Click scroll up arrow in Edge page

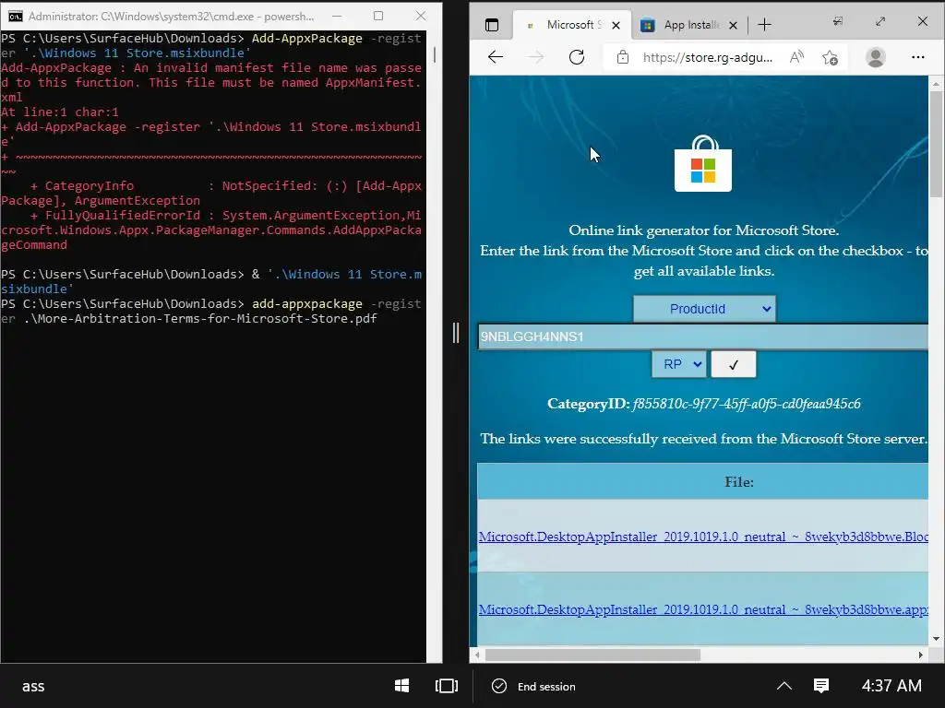tap(936, 84)
